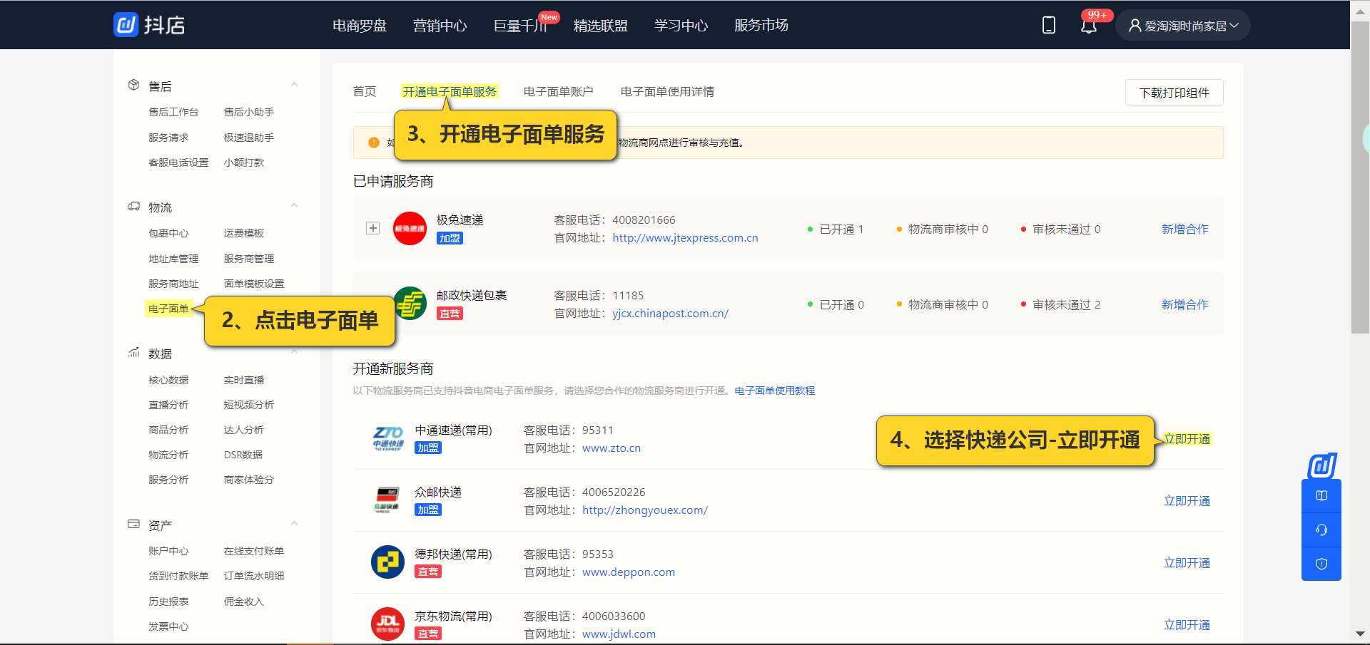The height and width of the screenshot is (645, 1370).
Task: Expand the 极兔速递 row with plus button
Action: [x=372, y=228]
